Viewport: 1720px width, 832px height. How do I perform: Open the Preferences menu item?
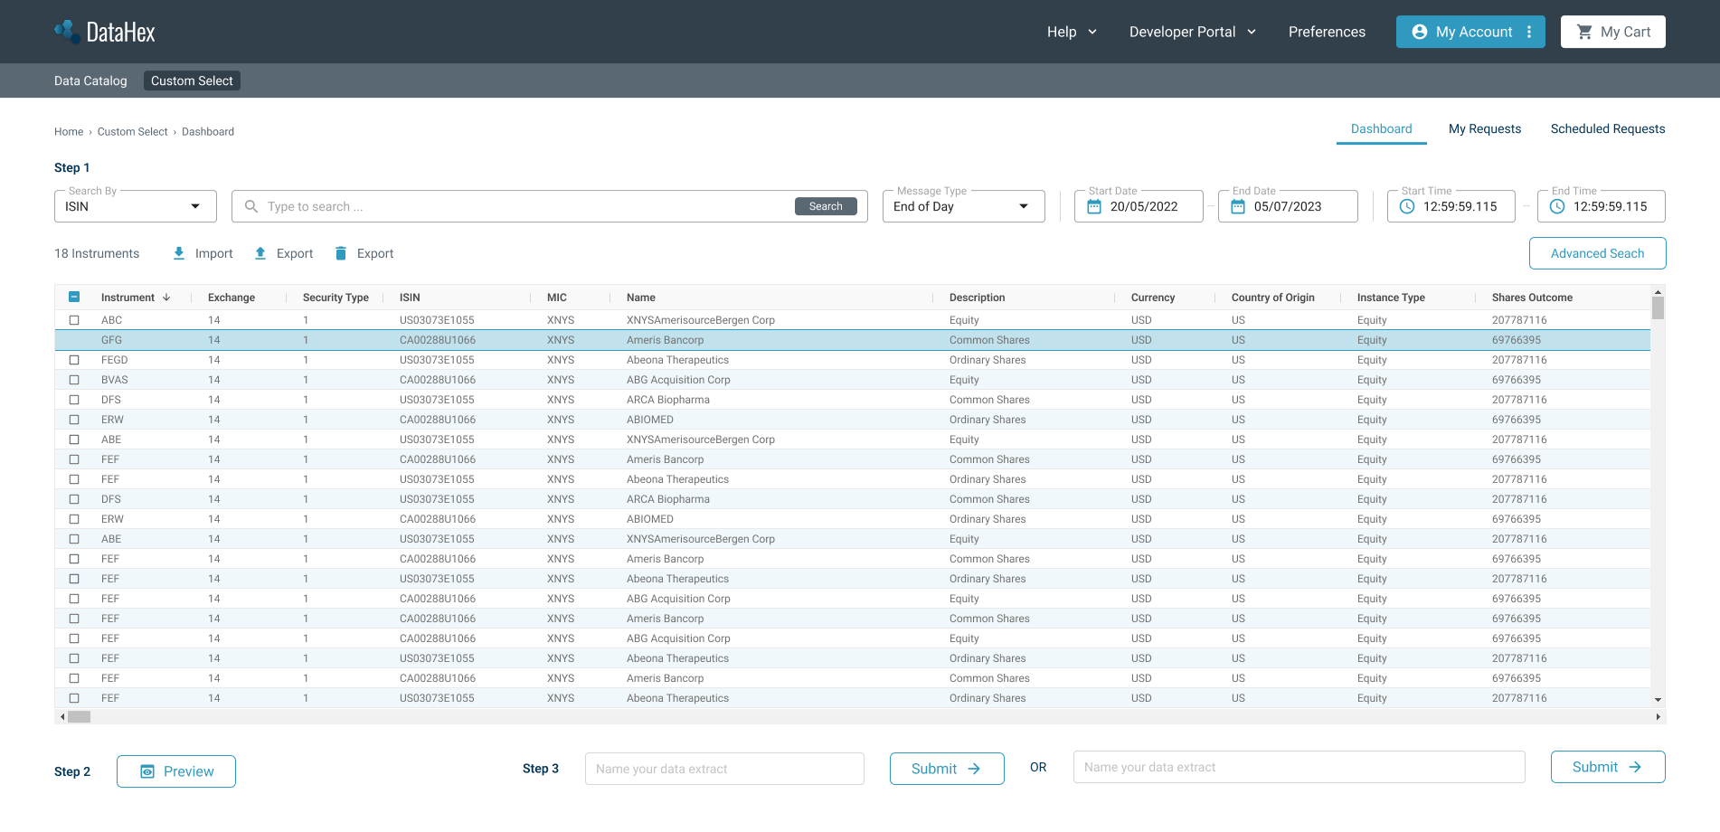point(1327,32)
